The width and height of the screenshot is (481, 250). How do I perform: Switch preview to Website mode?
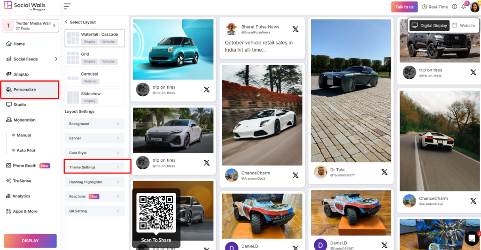pyautogui.click(x=464, y=25)
